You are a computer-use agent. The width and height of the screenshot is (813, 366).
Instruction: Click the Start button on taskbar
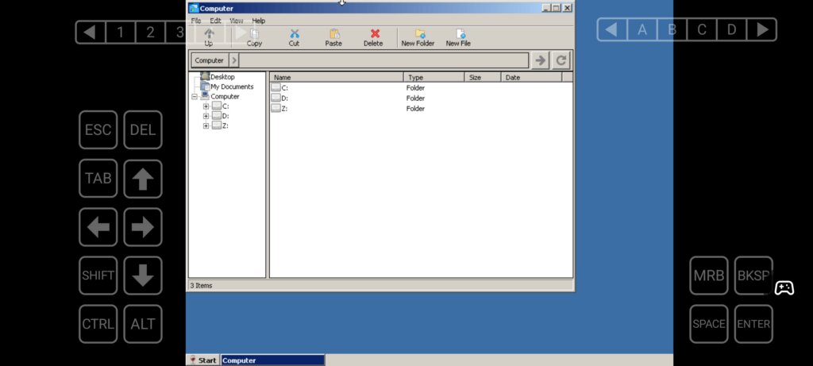(x=203, y=360)
